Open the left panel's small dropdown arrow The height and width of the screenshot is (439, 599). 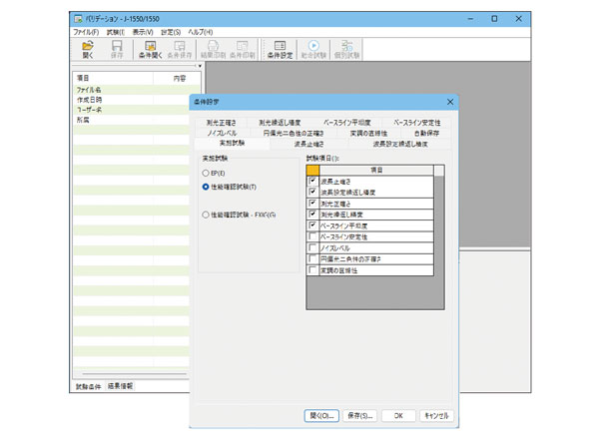[200, 66]
